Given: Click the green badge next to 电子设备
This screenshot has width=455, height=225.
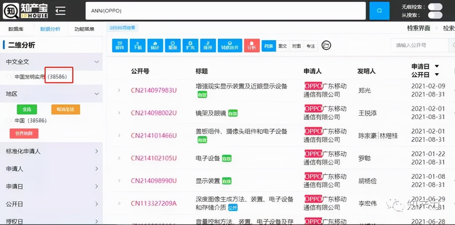Looking at the screenshot, I should click(227, 158).
